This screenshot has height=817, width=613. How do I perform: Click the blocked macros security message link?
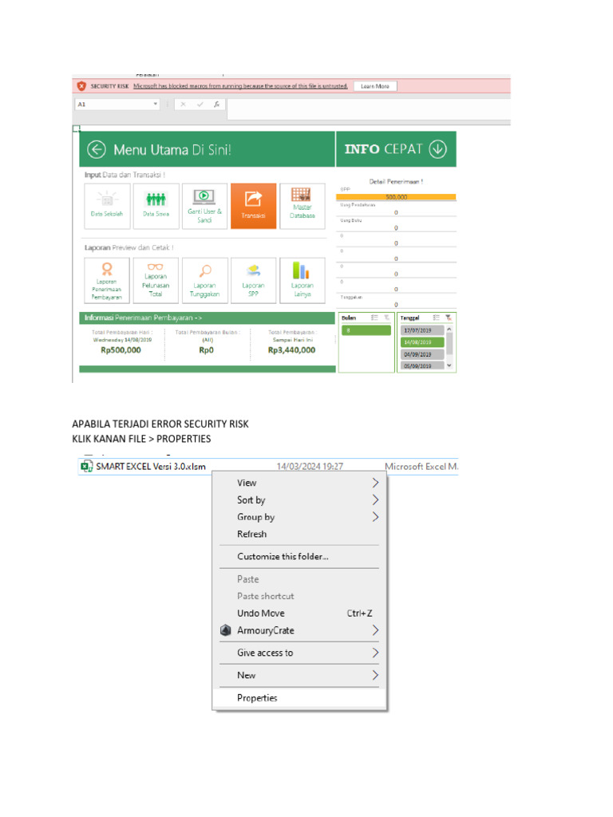click(240, 86)
